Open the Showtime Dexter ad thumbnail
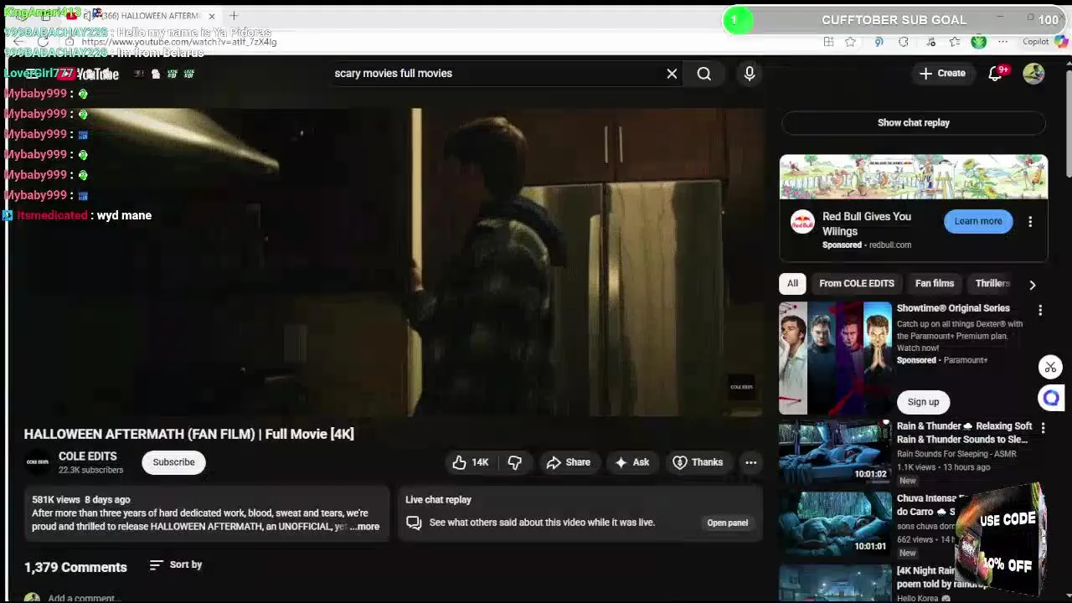The width and height of the screenshot is (1072, 603). pyautogui.click(x=835, y=358)
